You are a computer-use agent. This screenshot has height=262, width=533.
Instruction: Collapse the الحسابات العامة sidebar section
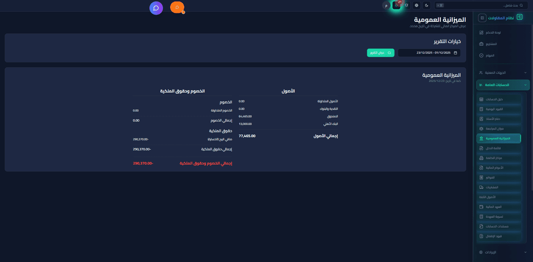point(503,85)
